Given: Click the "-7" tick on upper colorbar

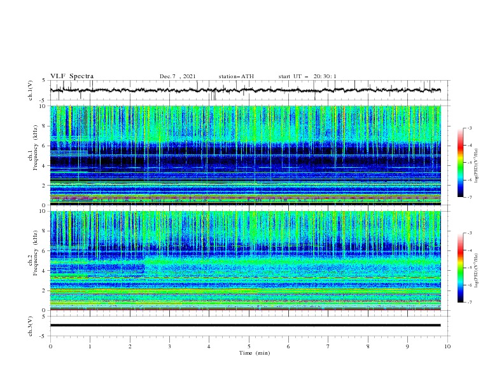Looking at the screenshot, I should pos(469,197).
